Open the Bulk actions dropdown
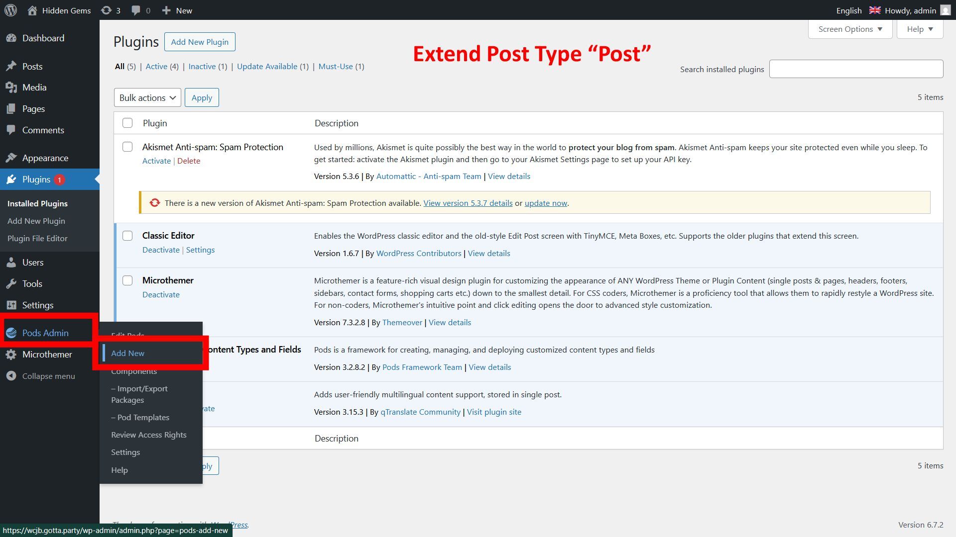 (x=147, y=97)
